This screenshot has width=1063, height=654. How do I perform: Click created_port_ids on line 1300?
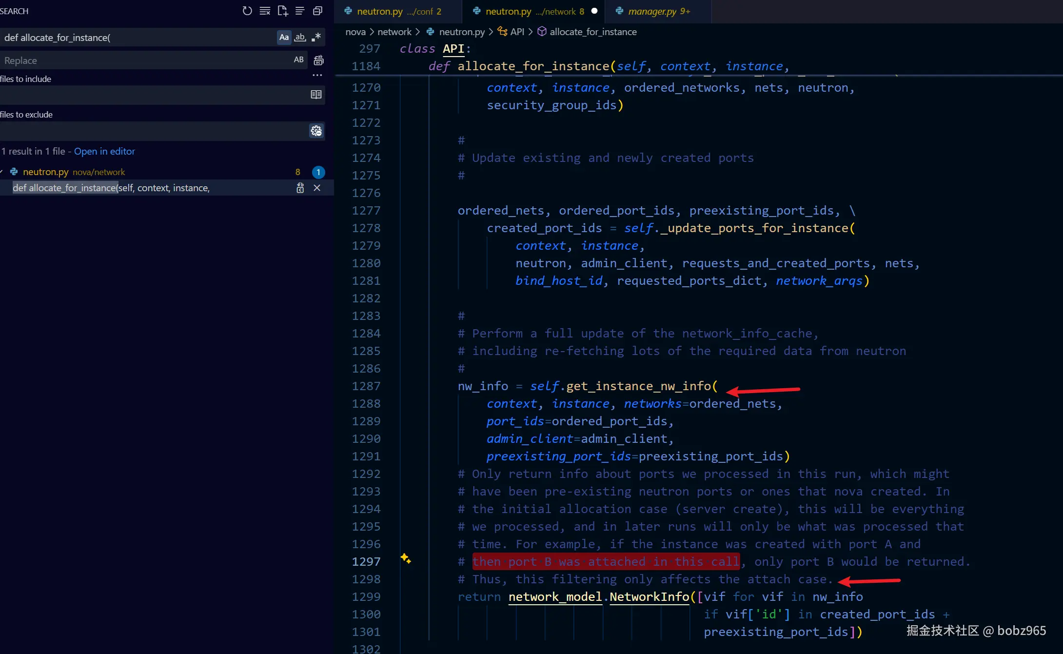point(877,614)
